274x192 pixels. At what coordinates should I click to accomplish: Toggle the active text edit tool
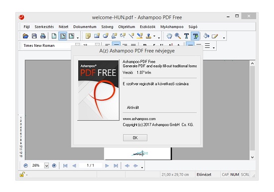[x=195, y=36]
